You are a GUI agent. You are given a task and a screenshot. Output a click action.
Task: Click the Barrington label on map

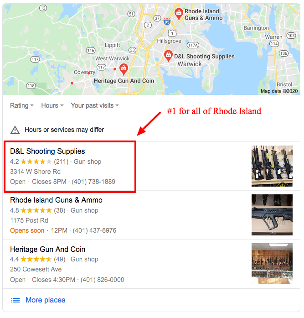pyautogui.click(x=256, y=28)
